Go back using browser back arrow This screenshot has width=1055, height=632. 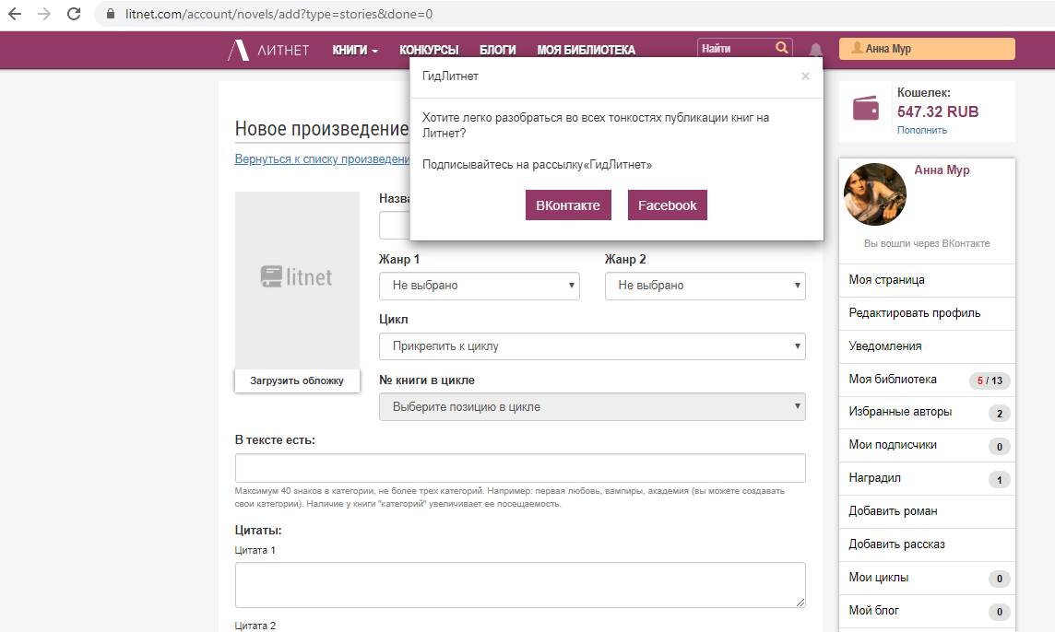15,14
